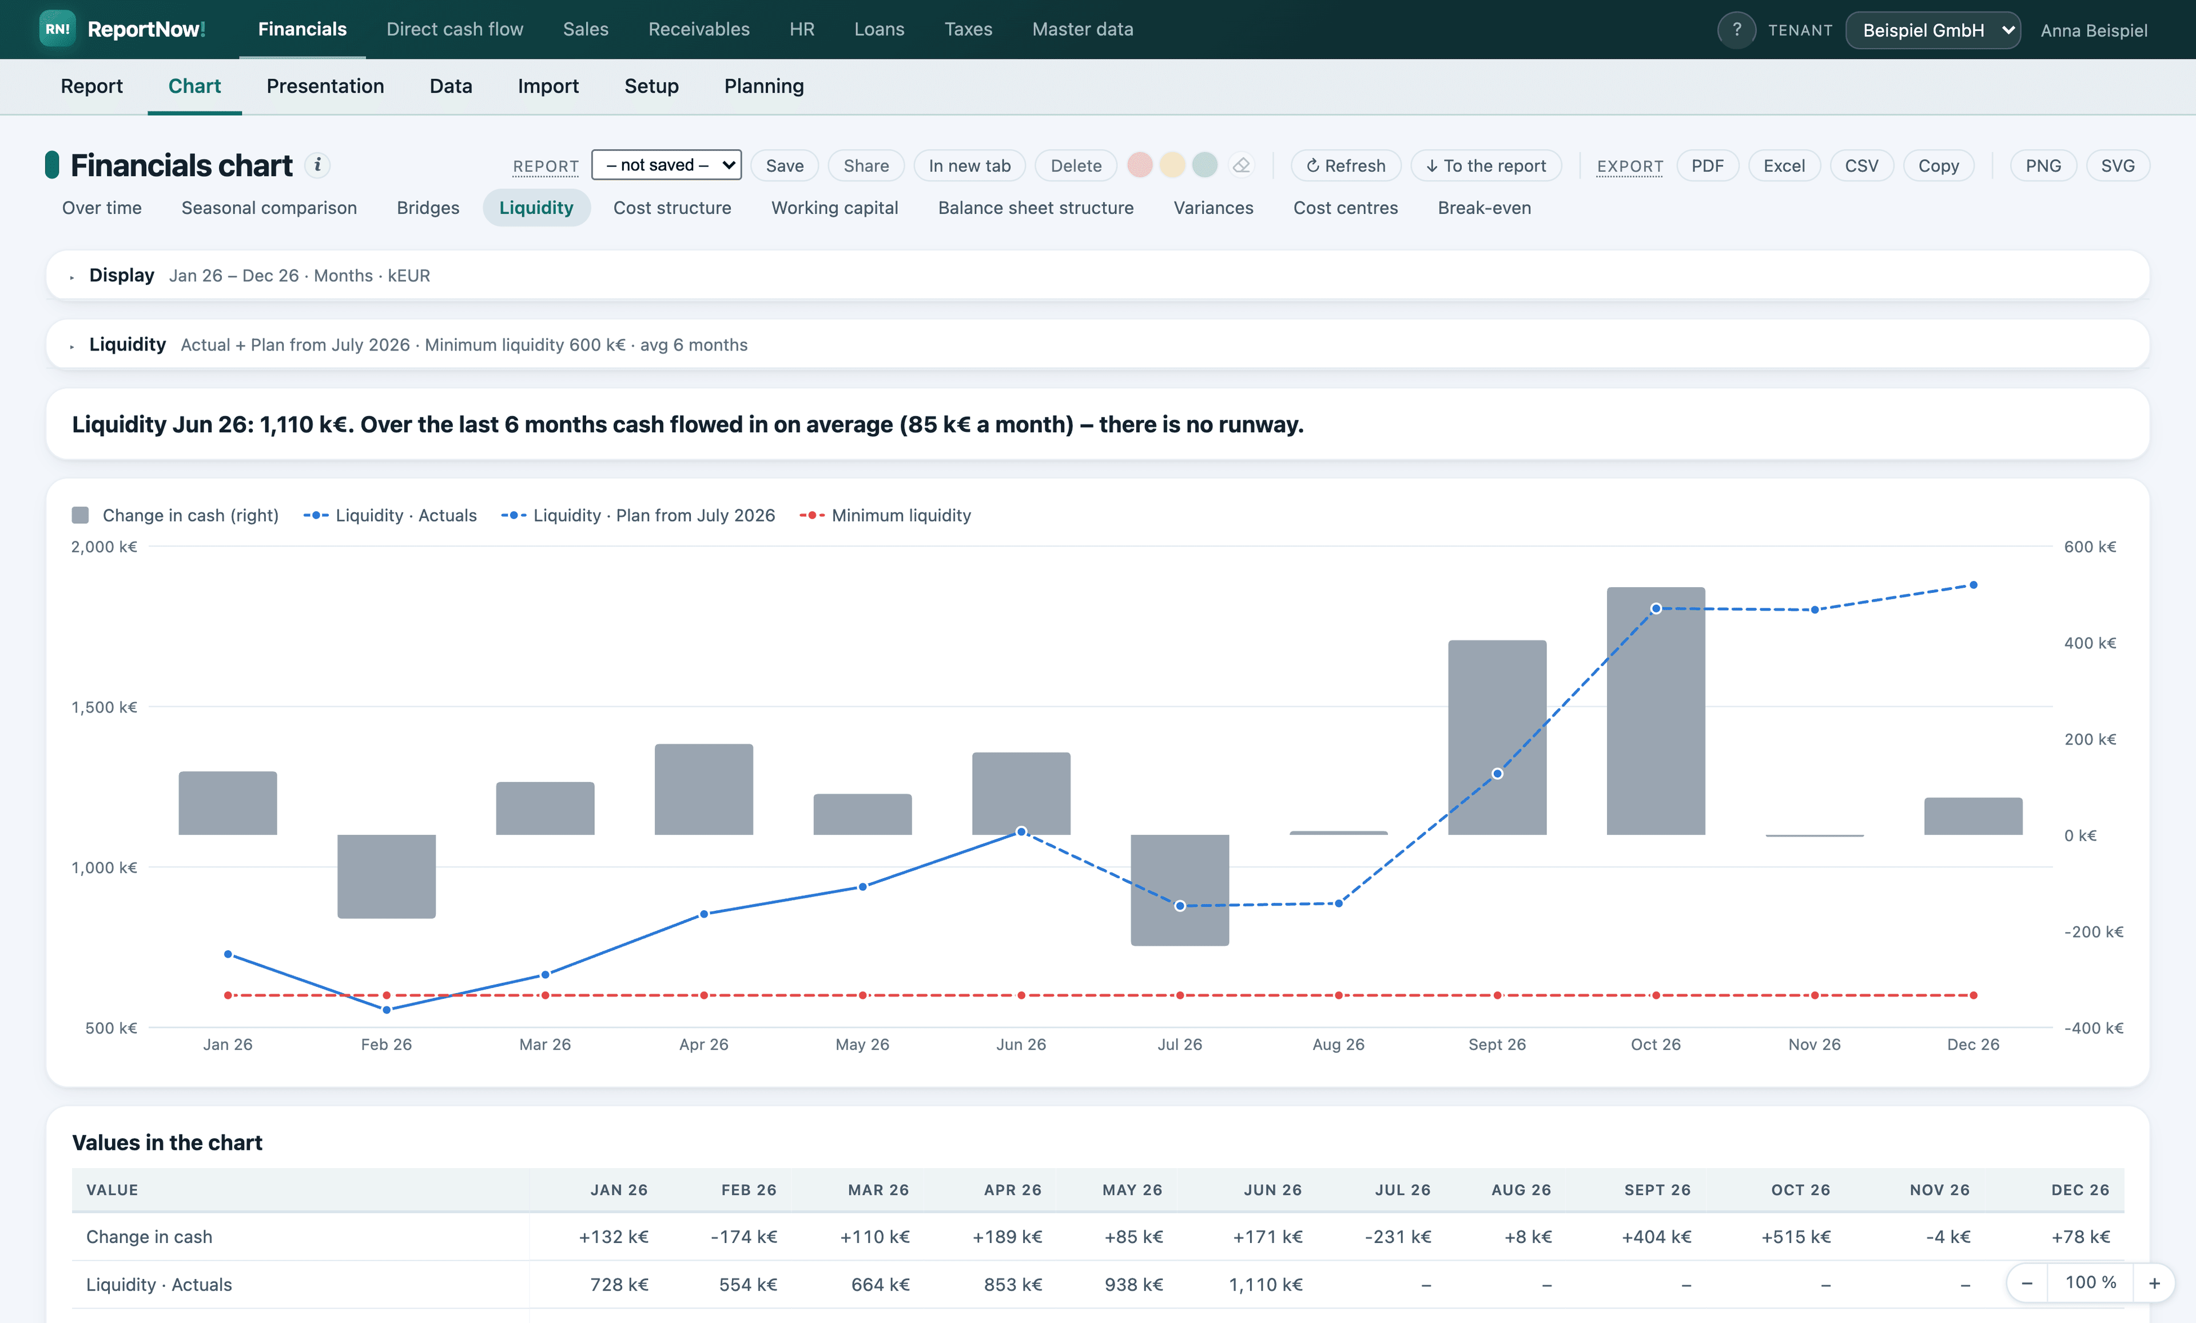Copy the chart data with Copy
Viewport: 2196px width, 1323px height.
1939,166
